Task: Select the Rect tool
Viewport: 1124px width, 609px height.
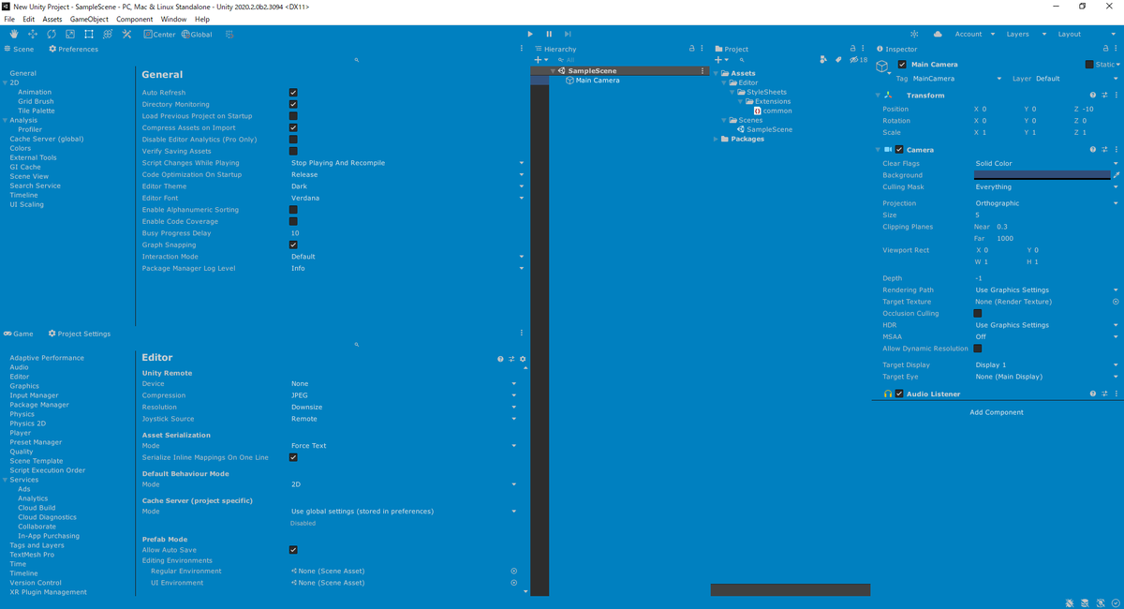Action: point(89,34)
